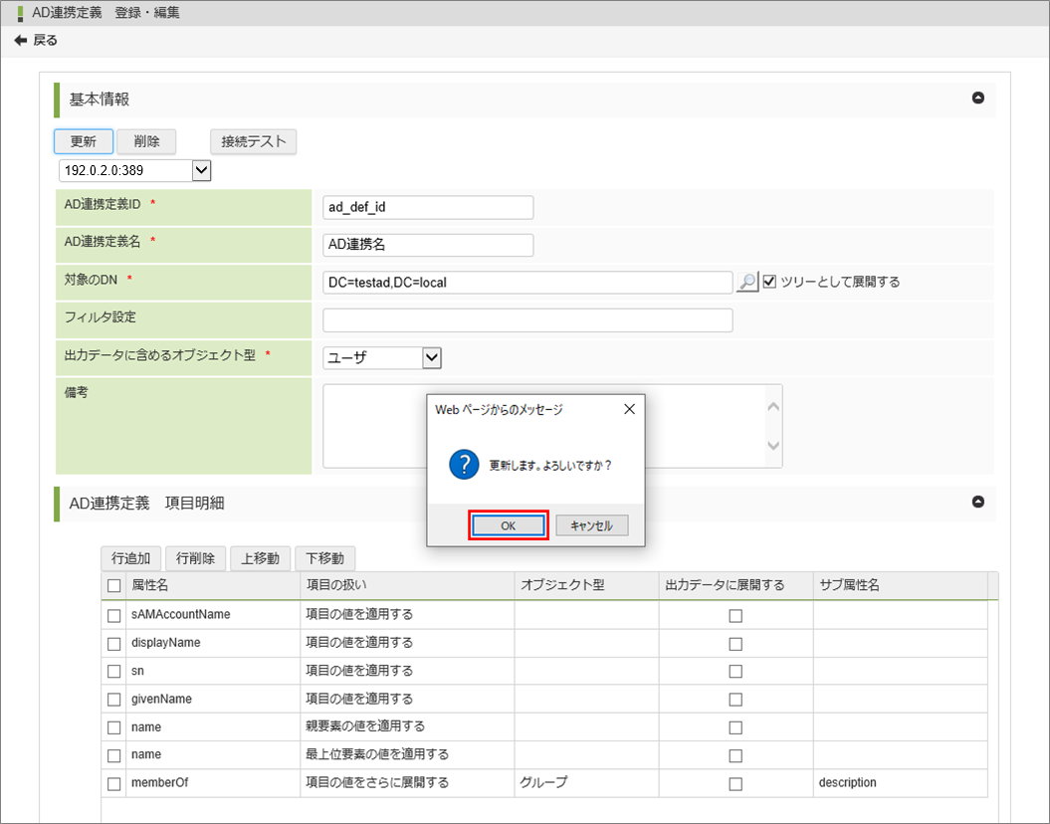Toggle the select-all checkbox in table header
Viewport: 1050px width, 824px height.
click(x=114, y=586)
